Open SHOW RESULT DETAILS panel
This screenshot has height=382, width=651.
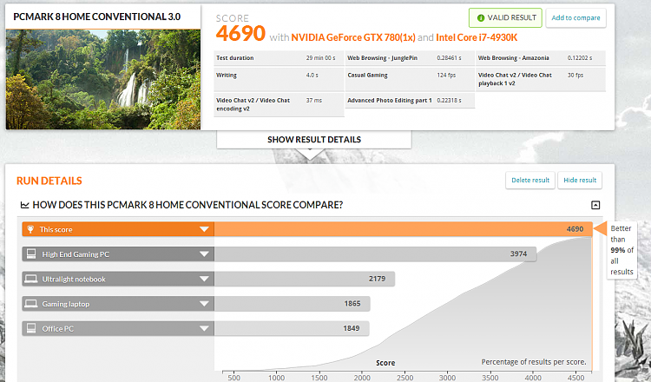click(x=314, y=140)
